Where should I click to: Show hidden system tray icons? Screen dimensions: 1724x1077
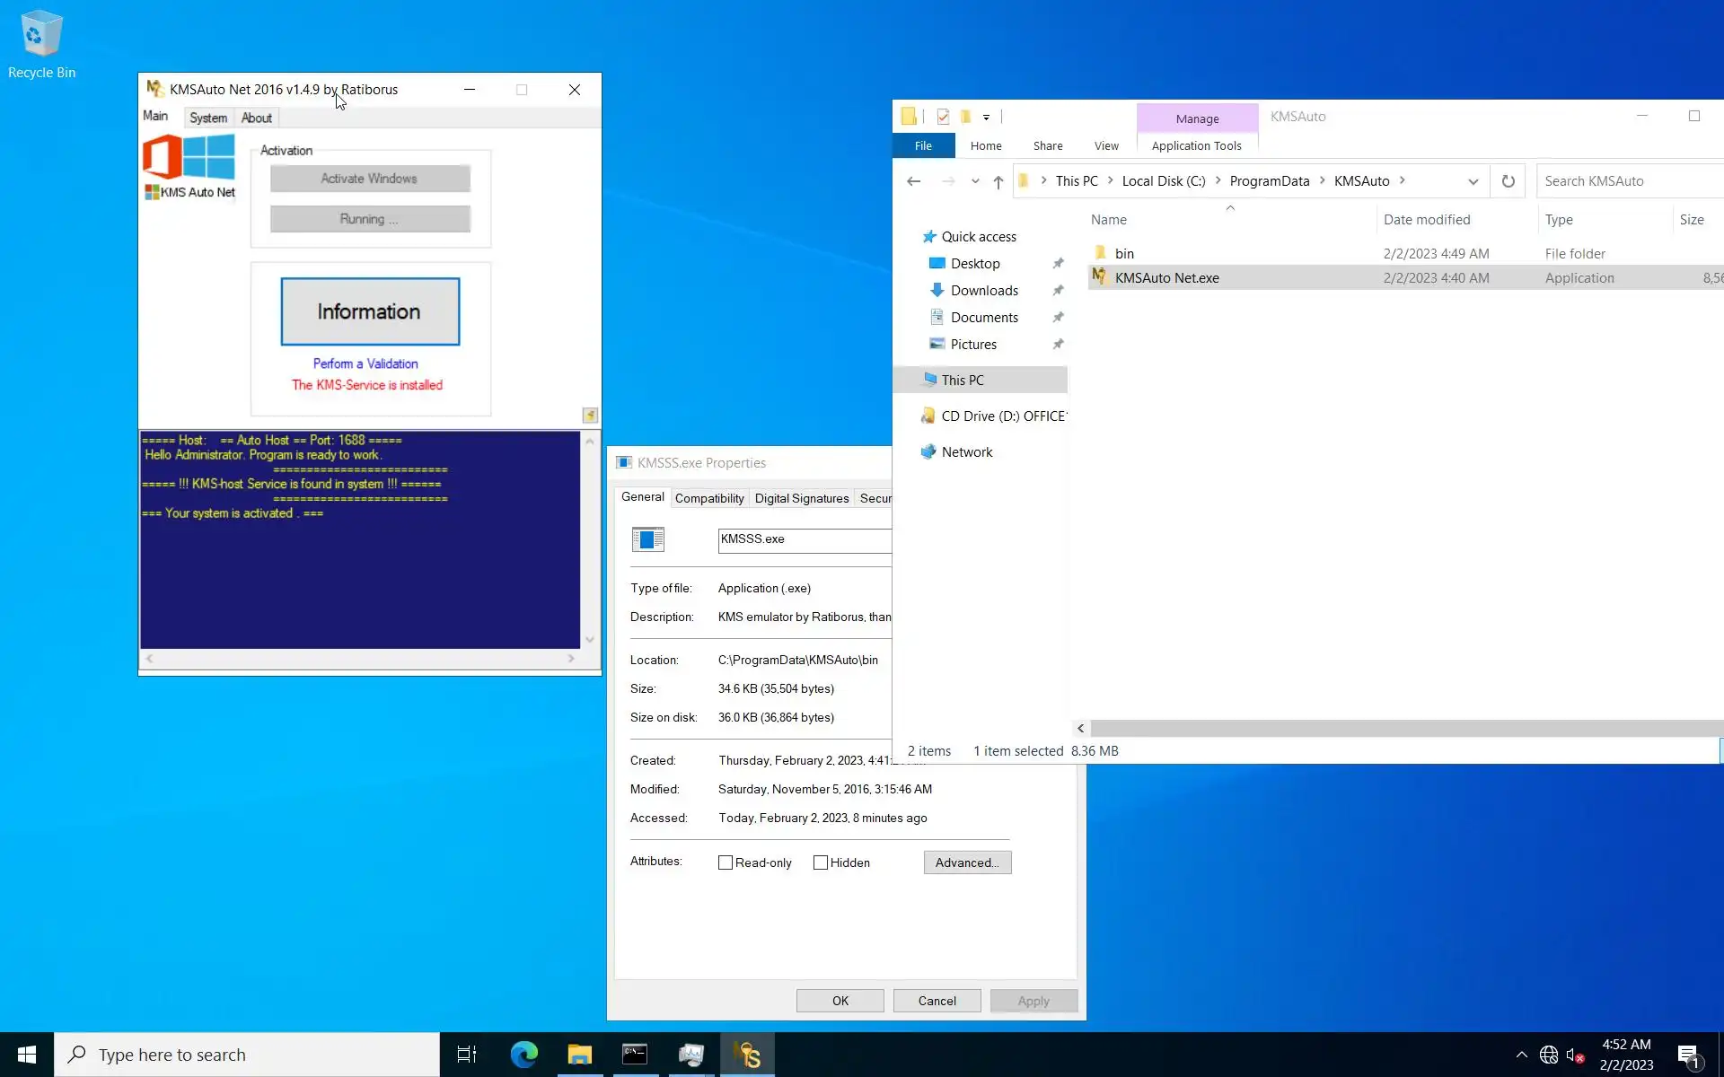pos(1521,1055)
